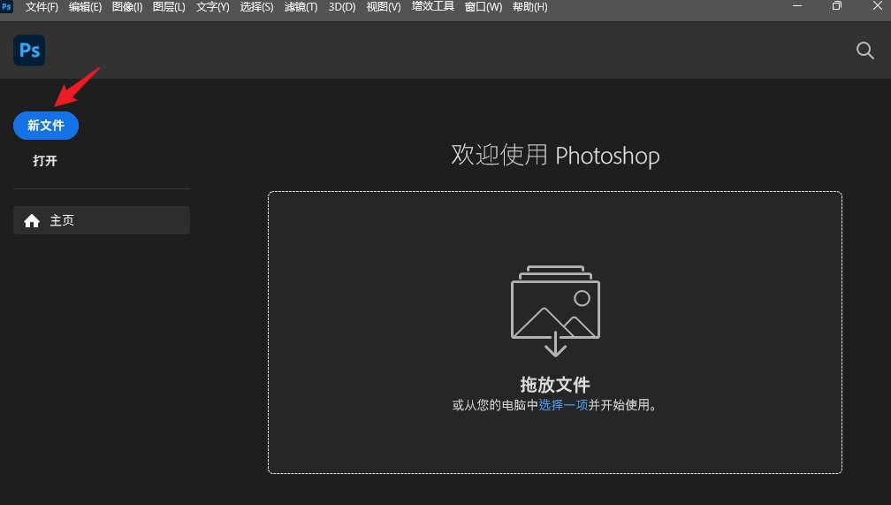Open the search magnifier icon
Viewport: 891px width, 505px height.
click(x=864, y=50)
